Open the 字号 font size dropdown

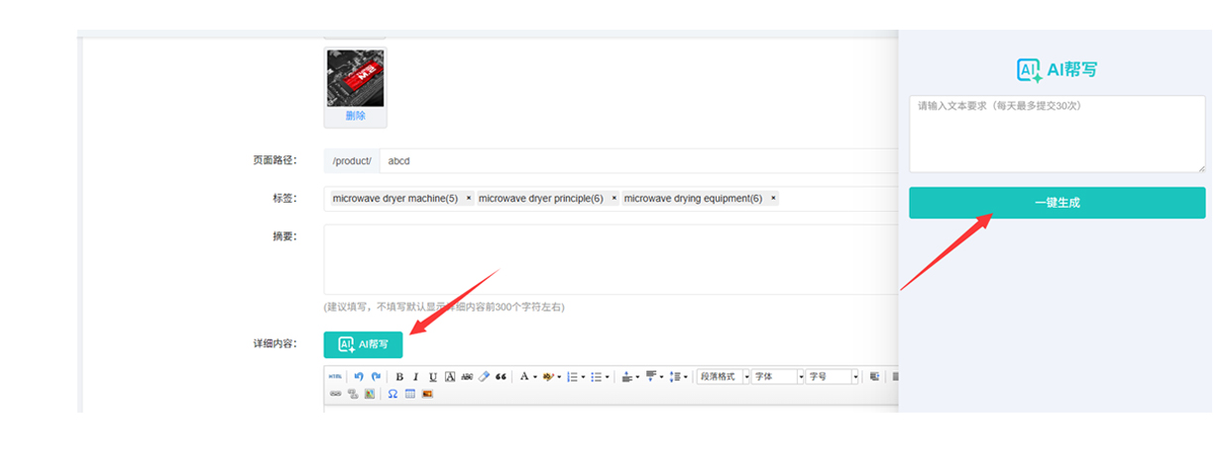click(x=833, y=377)
